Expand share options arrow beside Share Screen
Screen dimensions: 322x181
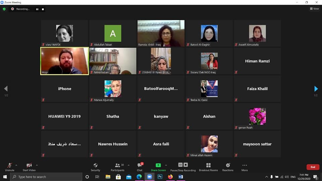pyautogui.click(x=166, y=165)
